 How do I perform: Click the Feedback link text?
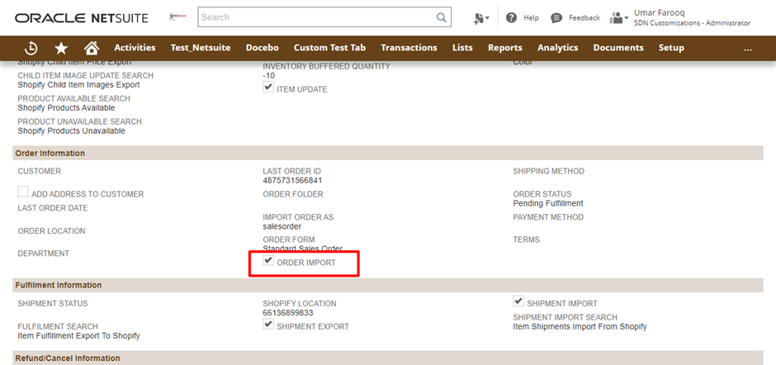click(x=584, y=18)
